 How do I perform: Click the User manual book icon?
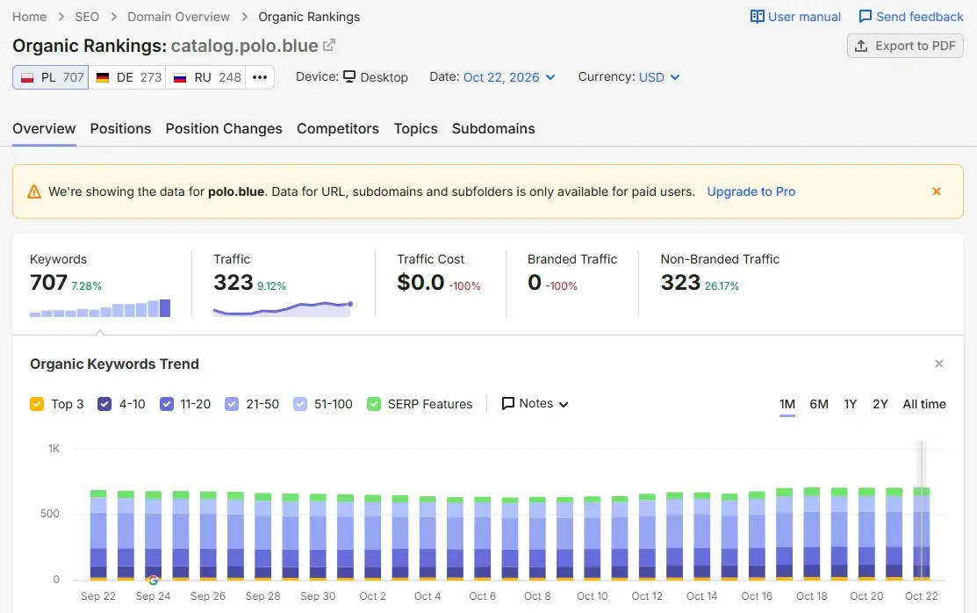pyautogui.click(x=757, y=17)
